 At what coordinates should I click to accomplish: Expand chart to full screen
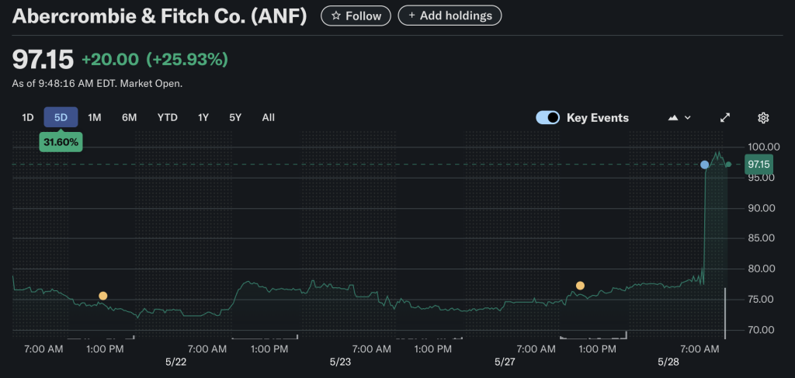point(725,117)
